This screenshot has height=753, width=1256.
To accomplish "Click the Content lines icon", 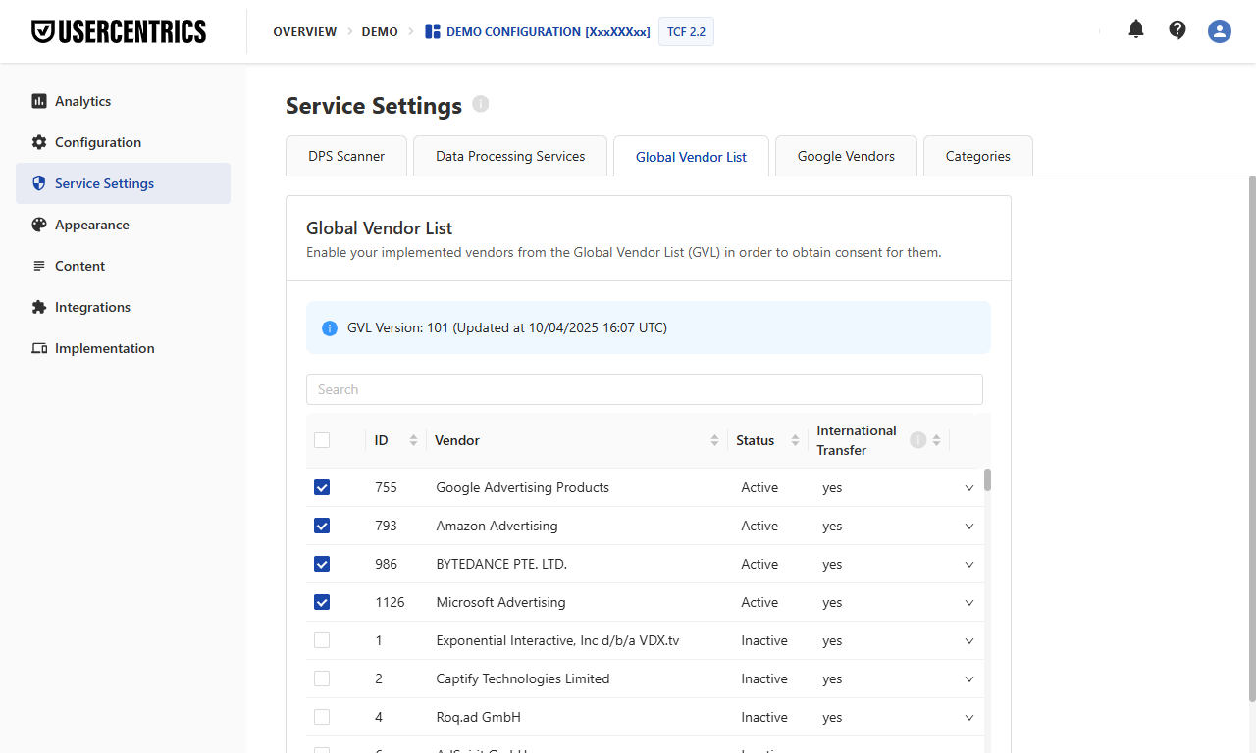I will [39, 266].
